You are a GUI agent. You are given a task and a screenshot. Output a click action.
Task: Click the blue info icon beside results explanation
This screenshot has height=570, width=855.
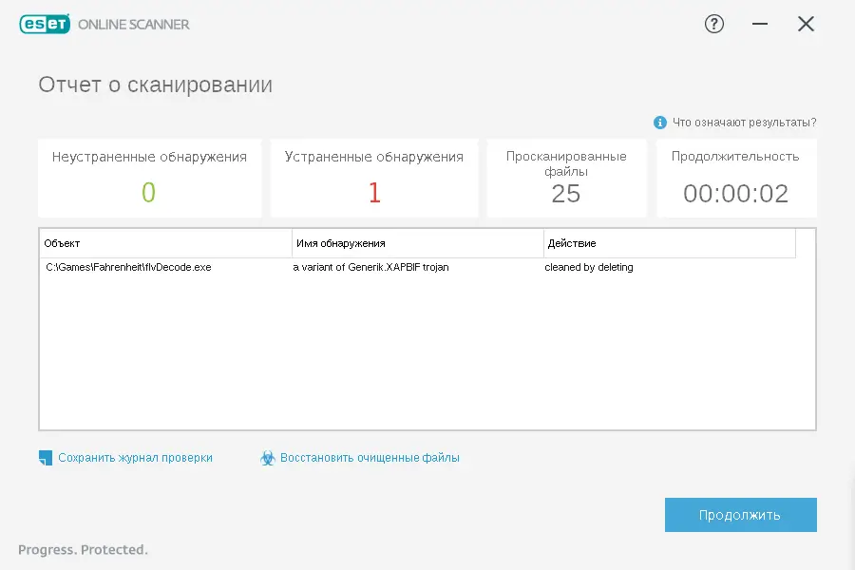[660, 123]
